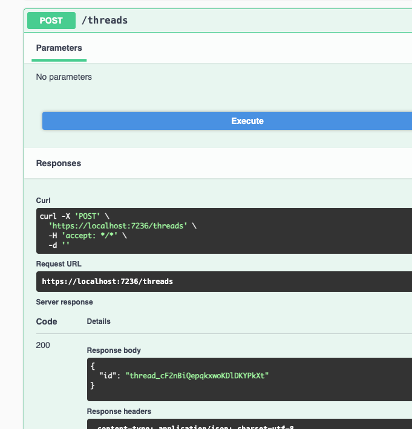Click the curl URL 'https://localhost:7236/threads' line
Screen dimensions: 412x429
(x=122, y=226)
